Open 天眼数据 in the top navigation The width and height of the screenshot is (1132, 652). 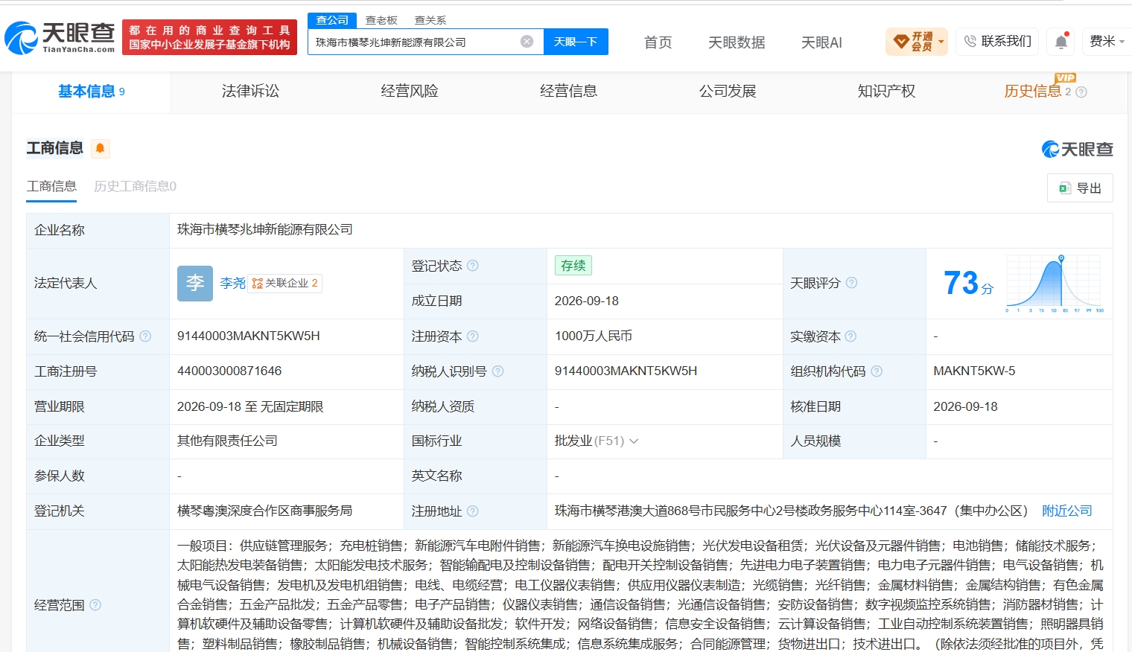click(x=737, y=42)
